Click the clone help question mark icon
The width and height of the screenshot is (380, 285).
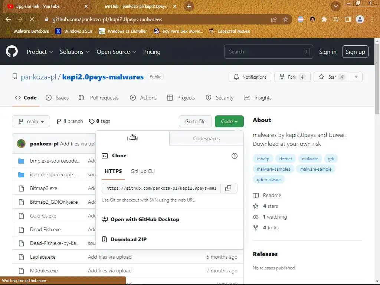[235, 156]
